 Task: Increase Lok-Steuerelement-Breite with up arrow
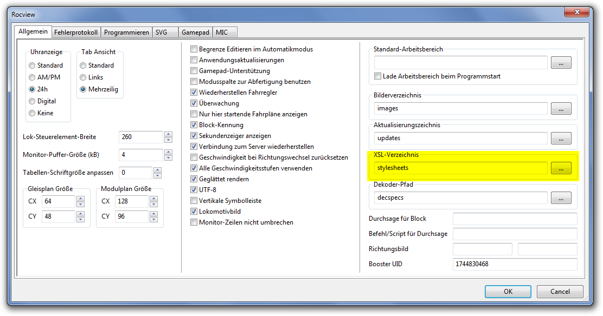pyautogui.click(x=168, y=134)
